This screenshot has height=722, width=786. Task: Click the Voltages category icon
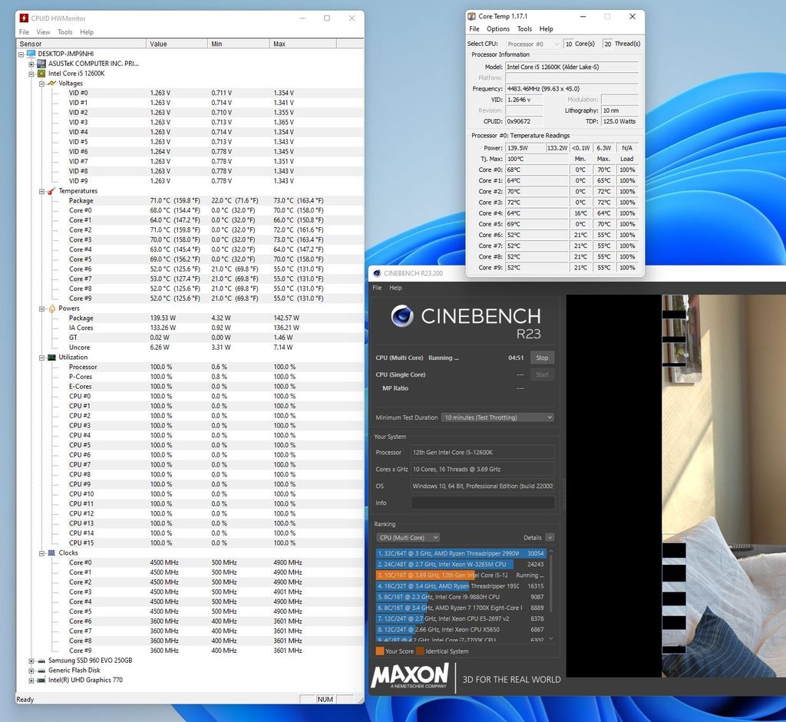pos(51,83)
